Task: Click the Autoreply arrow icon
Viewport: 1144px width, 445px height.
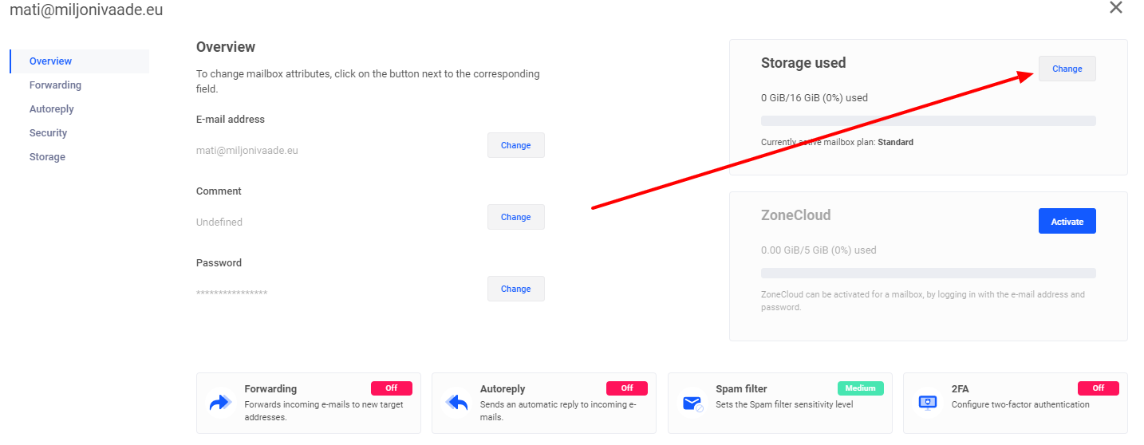Action: click(x=456, y=403)
